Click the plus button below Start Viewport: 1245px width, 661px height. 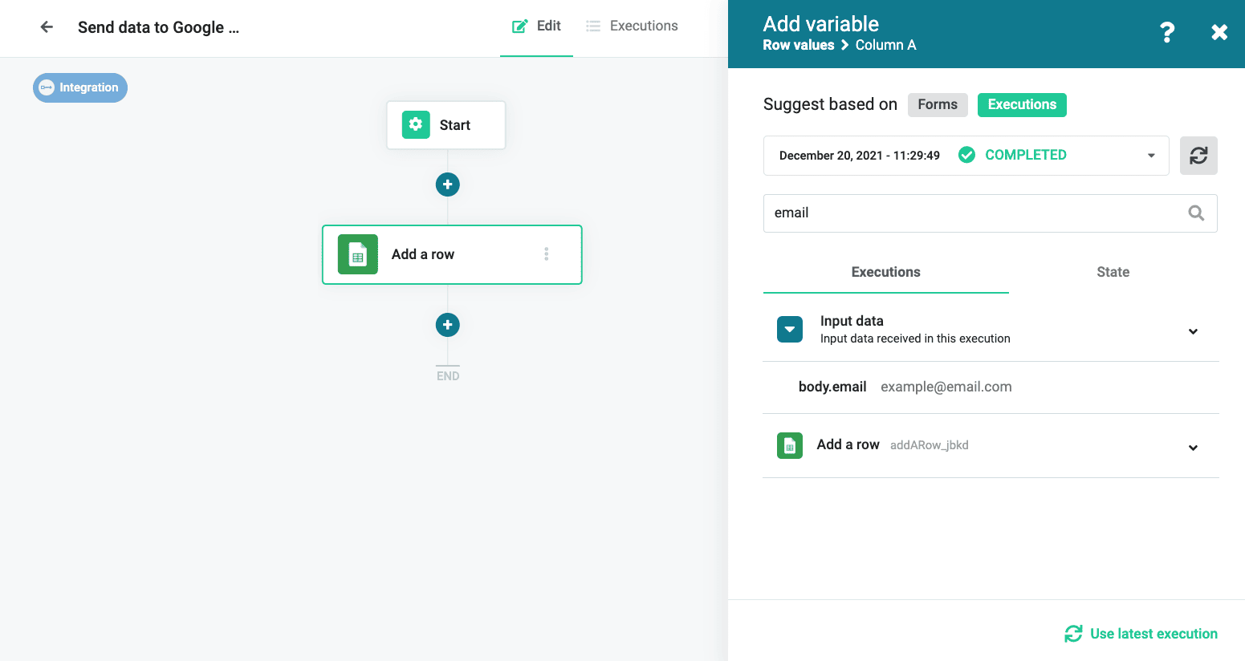[x=447, y=185]
